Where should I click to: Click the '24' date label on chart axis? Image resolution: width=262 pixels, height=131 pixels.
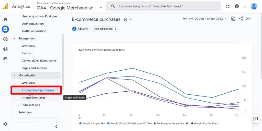coord(184,115)
